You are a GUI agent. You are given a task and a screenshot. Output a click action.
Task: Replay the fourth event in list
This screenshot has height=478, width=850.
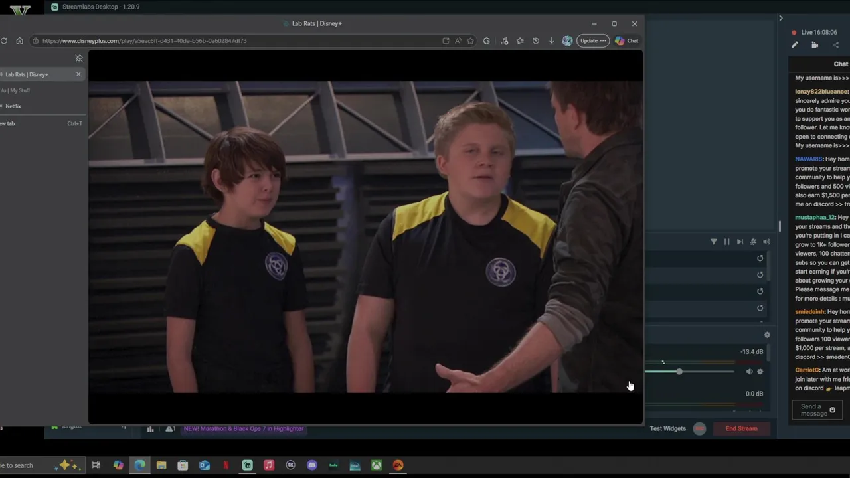(760, 308)
